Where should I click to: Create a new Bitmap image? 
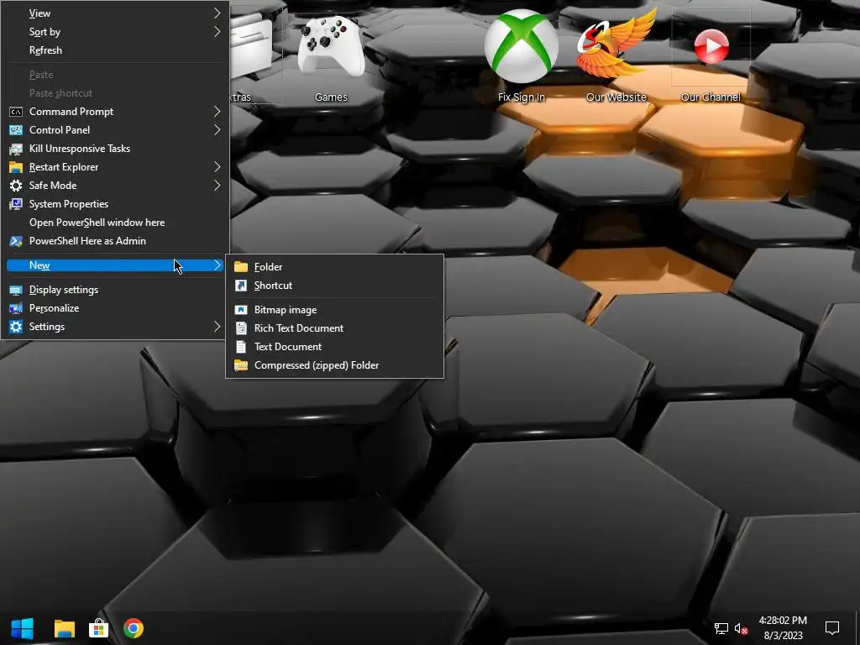334,310
